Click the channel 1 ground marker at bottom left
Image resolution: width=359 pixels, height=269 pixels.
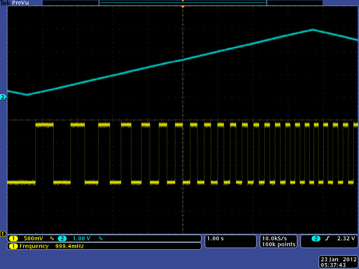pos(3,233)
